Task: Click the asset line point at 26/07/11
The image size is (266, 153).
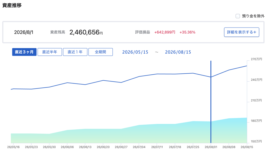Action: 157,74
